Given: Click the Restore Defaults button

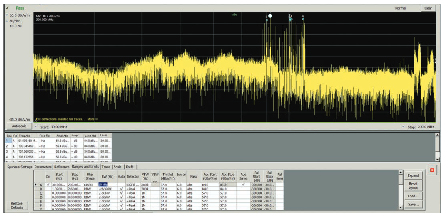Looking at the screenshot, I should coord(17,205).
